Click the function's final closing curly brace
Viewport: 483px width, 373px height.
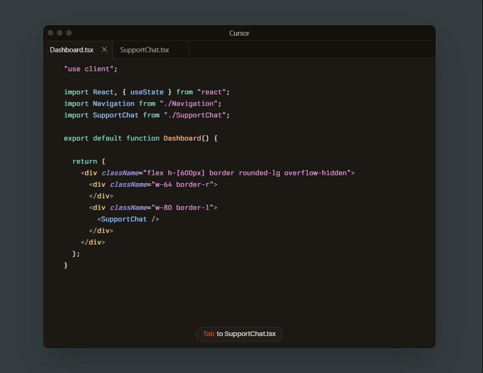(66, 265)
